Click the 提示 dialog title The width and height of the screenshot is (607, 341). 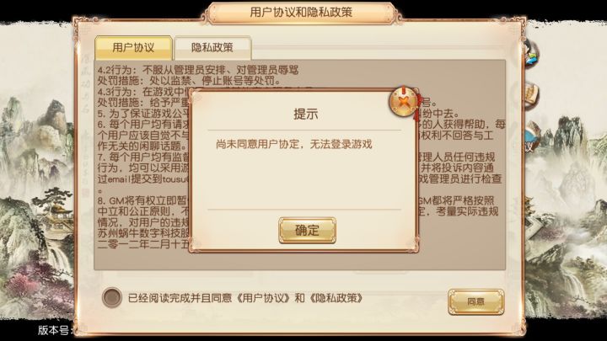(306, 115)
